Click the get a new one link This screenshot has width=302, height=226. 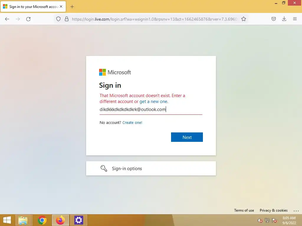[153, 102]
